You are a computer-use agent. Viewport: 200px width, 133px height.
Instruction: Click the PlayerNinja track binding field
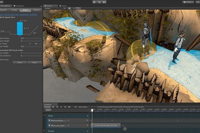(59, 120)
